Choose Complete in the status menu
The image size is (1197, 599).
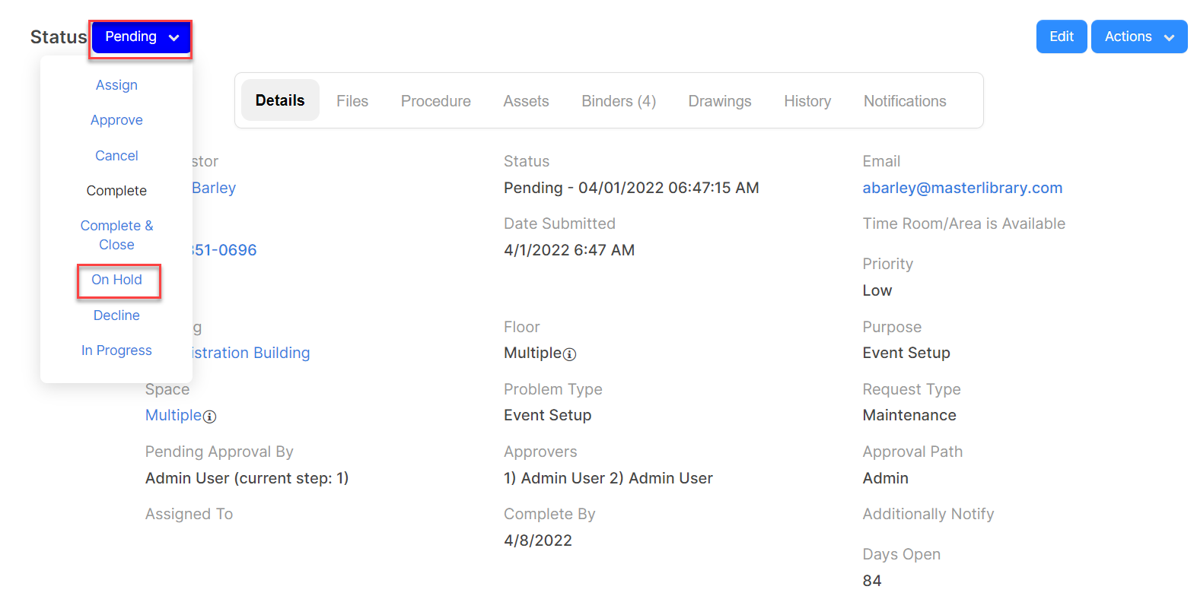116,191
